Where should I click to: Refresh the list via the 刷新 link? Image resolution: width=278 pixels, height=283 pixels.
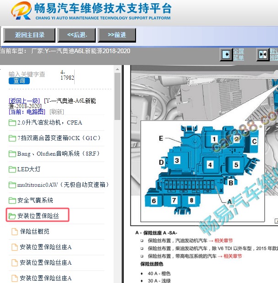tap(57, 112)
